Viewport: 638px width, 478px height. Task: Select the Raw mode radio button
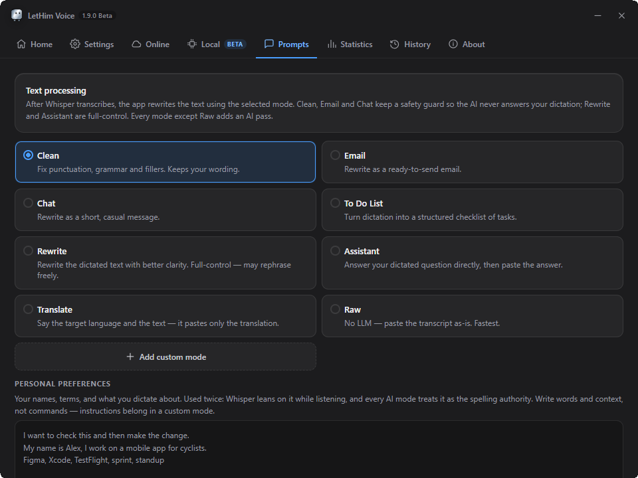click(335, 309)
